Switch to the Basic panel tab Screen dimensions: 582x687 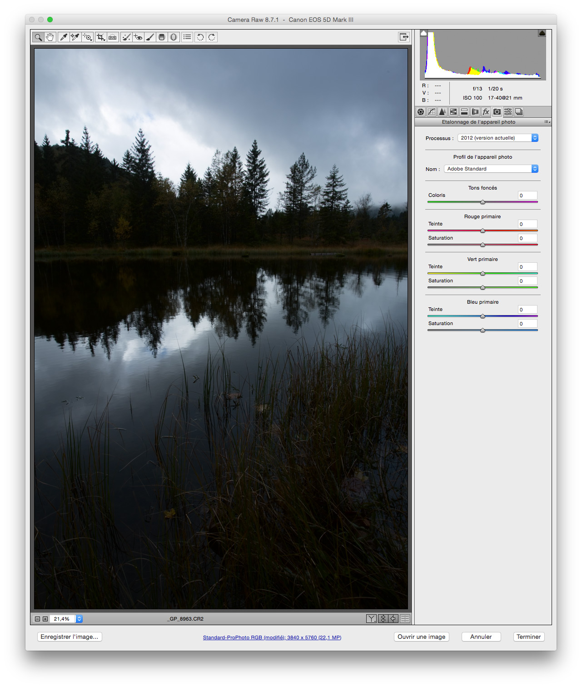[x=421, y=112]
